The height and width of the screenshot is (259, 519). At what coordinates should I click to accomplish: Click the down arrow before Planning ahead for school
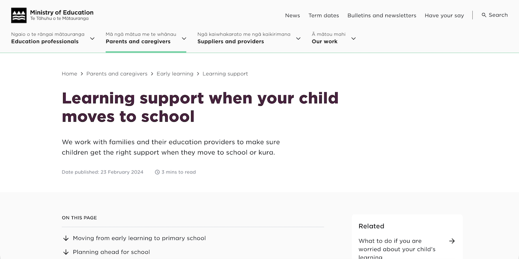(x=66, y=252)
